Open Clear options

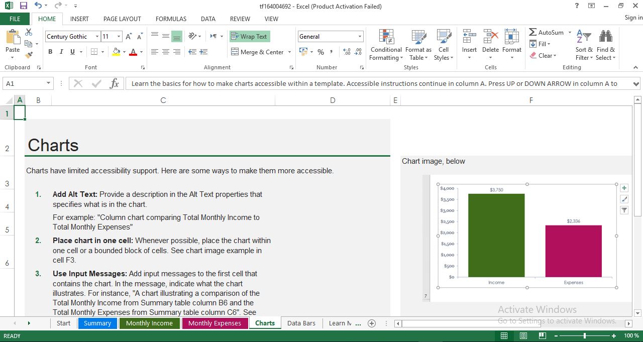click(543, 56)
